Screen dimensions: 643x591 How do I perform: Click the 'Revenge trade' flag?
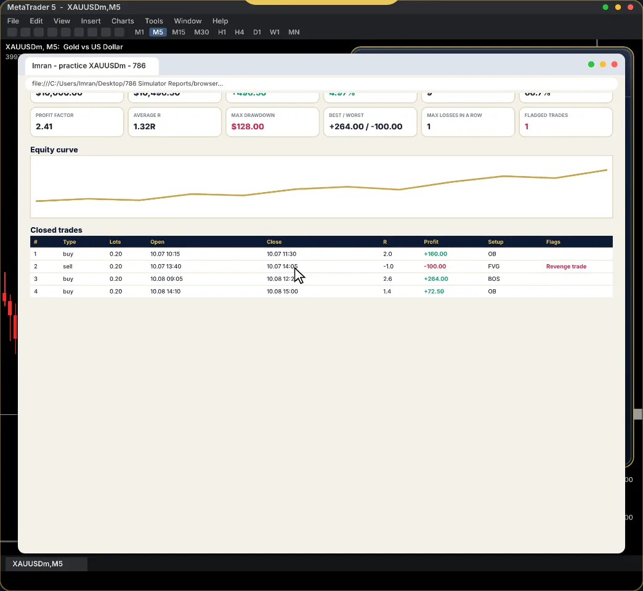click(x=566, y=267)
